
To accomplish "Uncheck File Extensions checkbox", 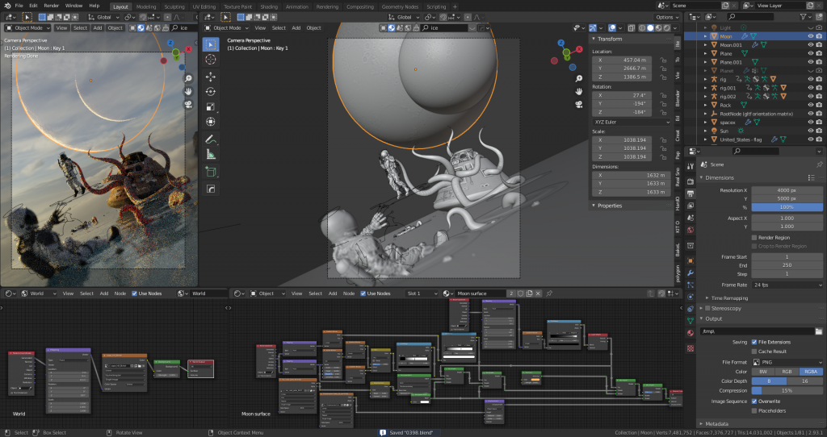I will click(x=754, y=342).
